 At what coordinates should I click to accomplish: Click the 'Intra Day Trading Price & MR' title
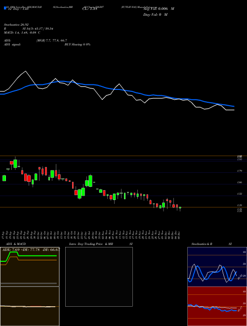click(x=91, y=244)
